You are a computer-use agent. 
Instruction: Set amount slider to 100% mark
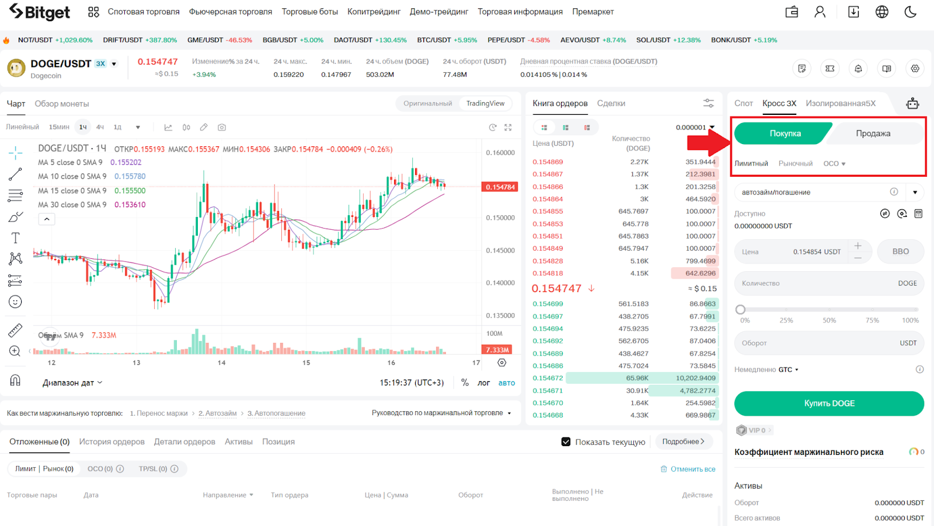[x=918, y=310]
